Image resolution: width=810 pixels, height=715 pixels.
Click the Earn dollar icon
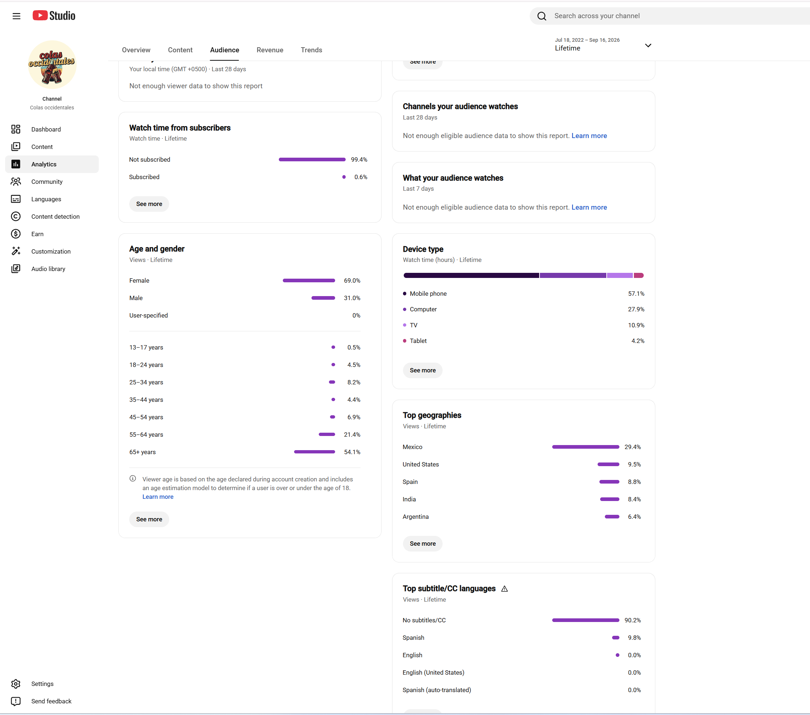pyautogui.click(x=16, y=234)
